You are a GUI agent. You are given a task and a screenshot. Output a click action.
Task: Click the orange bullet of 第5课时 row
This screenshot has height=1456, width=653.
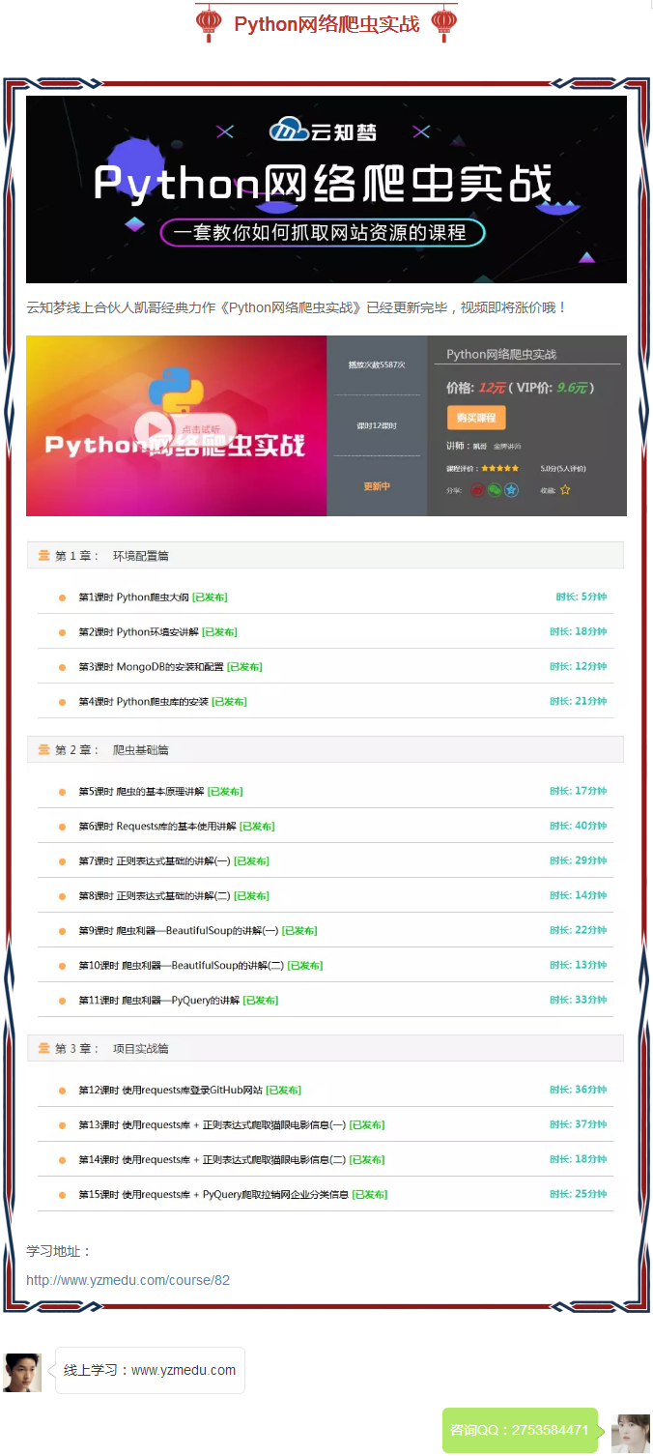[x=62, y=792]
